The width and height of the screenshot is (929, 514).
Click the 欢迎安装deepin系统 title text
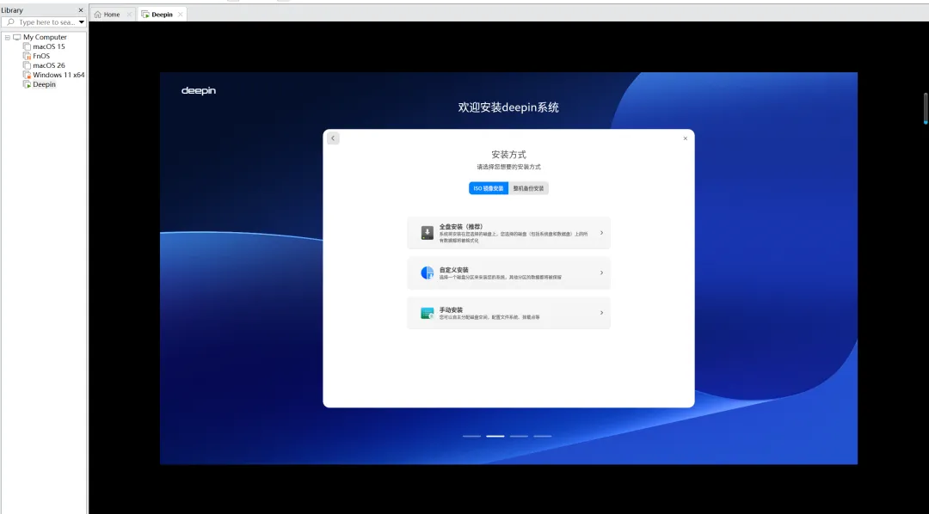(x=508, y=107)
